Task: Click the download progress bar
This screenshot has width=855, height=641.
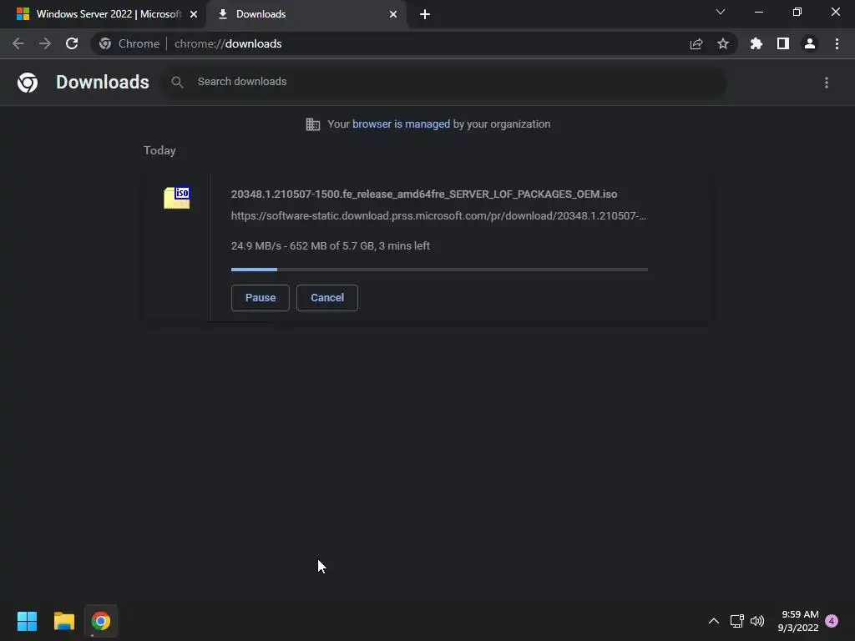Action: tap(439, 270)
